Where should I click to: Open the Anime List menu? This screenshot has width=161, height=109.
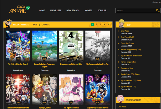(x=56, y=11)
